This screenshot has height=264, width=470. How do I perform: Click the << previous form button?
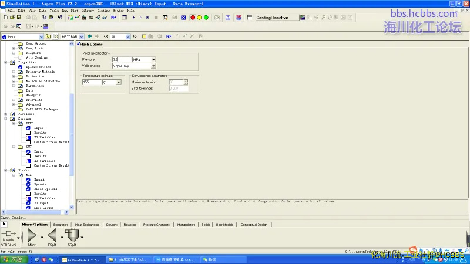(106, 36)
